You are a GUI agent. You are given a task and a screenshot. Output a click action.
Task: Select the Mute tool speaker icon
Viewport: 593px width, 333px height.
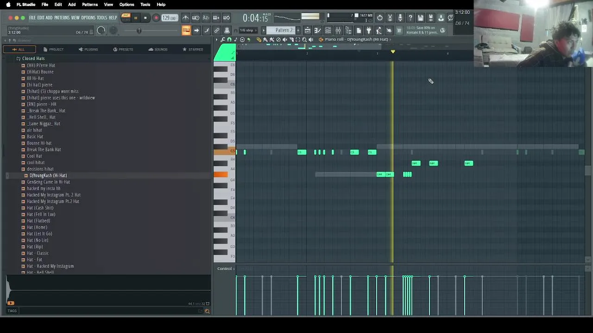pyautogui.click(x=285, y=40)
